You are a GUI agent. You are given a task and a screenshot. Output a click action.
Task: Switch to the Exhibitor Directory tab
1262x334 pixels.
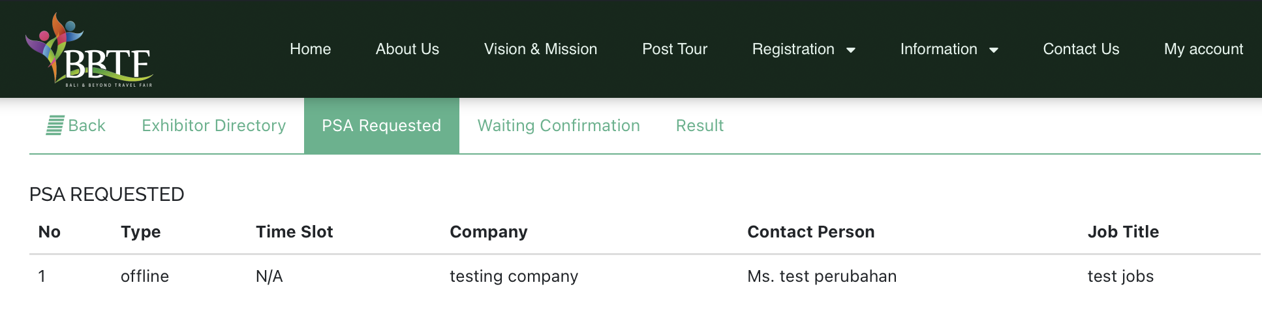[214, 125]
